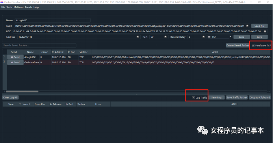Click GetMetaData row's ASCII data cell
Image resolution: width=273 pixels, height=143 pixels.
pyautogui.click(x=181, y=62)
